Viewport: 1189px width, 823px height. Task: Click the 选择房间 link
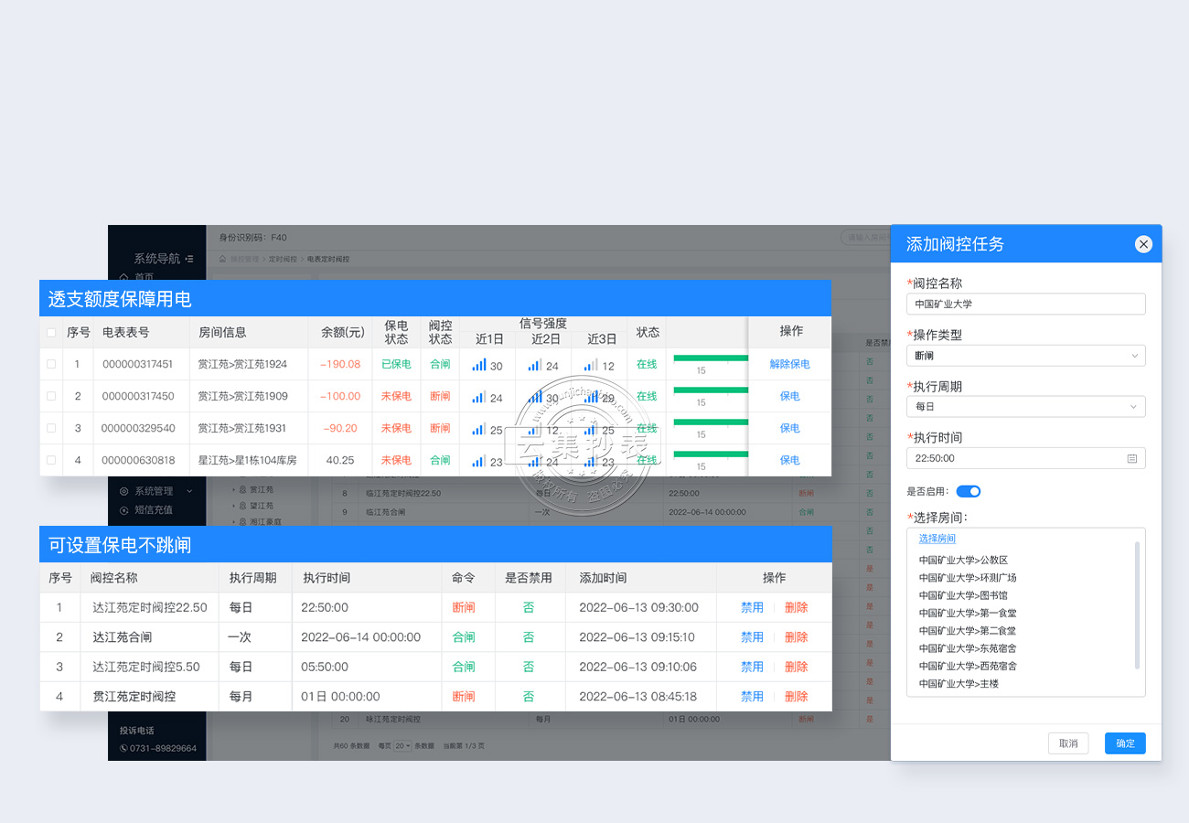pos(937,539)
